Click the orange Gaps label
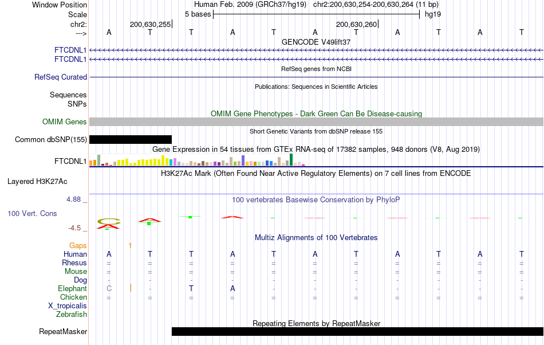544x345 pixels. click(x=78, y=246)
